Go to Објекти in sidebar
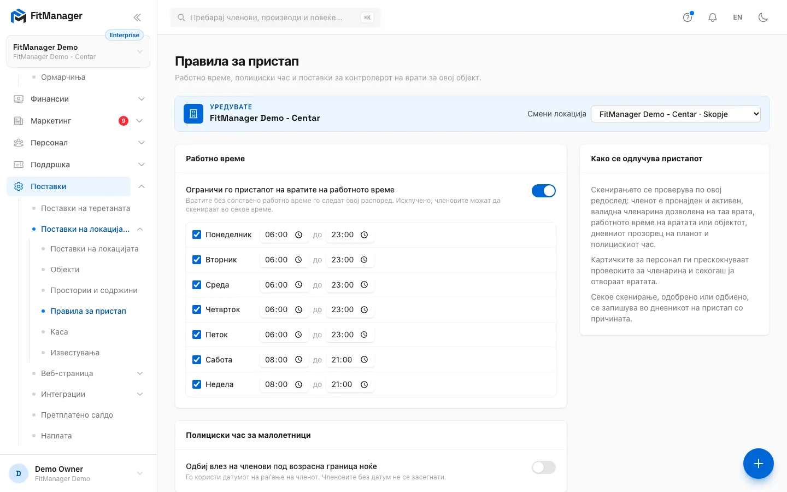Viewport: 787px width, 492px height. [x=65, y=270]
